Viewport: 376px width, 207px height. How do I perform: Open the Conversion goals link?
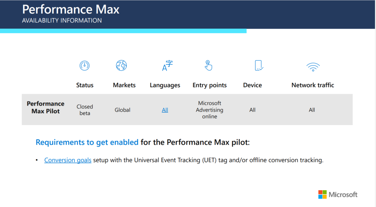click(68, 160)
